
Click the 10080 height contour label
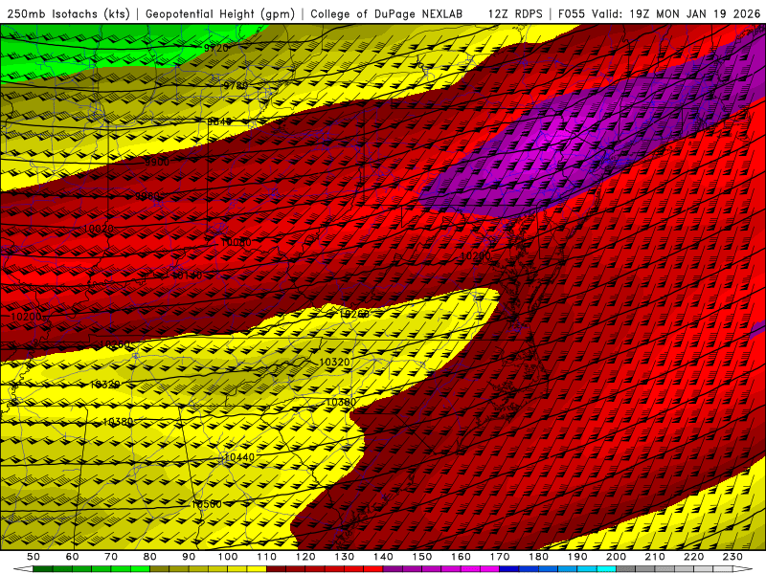point(236,243)
